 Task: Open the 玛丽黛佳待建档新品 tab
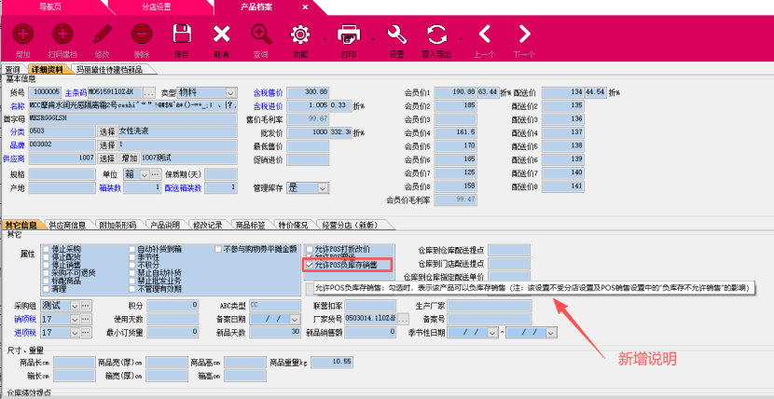(109, 70)
